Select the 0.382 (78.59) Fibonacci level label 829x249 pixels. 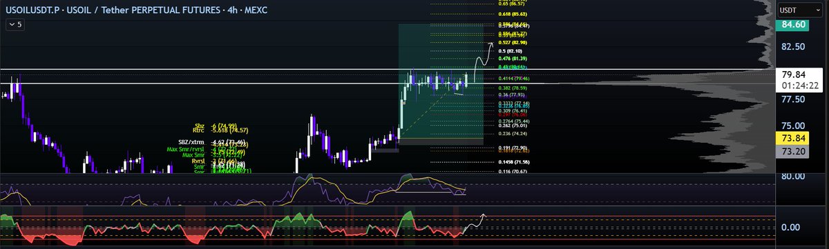[x=513, y=88]
